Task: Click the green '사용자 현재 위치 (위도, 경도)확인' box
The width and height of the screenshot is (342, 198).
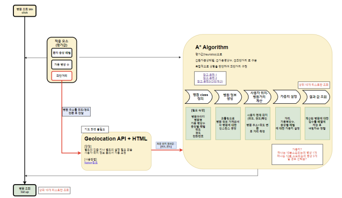Action: point(258,124)
